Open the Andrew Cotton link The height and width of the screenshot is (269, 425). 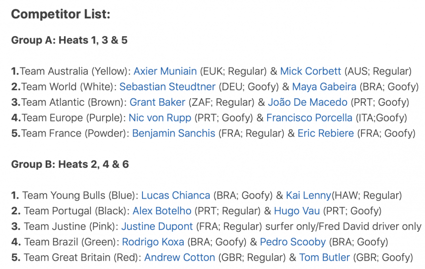tap(179, 258)
